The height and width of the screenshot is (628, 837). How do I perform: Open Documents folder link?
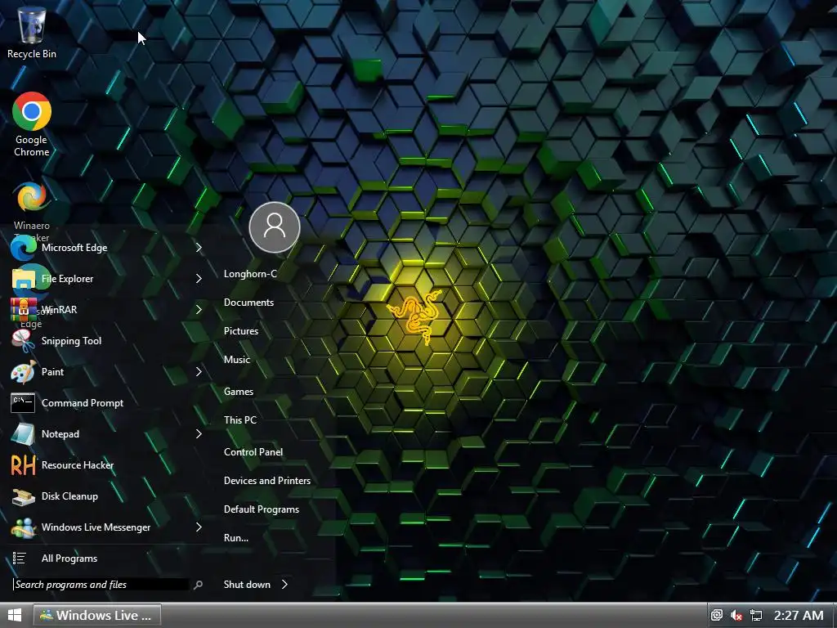tap(248, 303)
